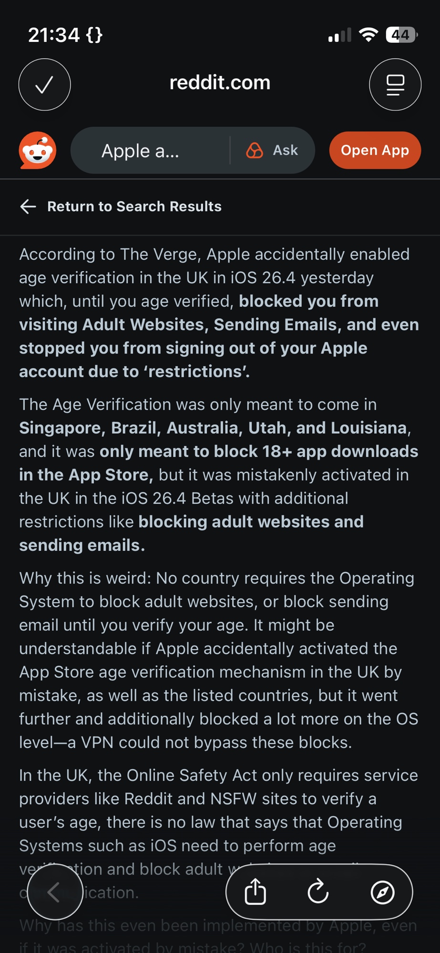Go back with the floating chevron button
Screen dimensions: 440x953
[54, 892]
